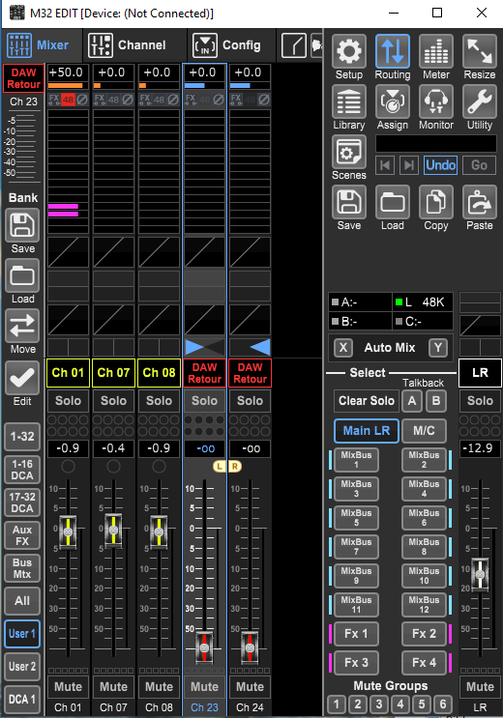Toggle Mute Group 6
The height and width of the screenshot is (718, 503).
[443, 704]
